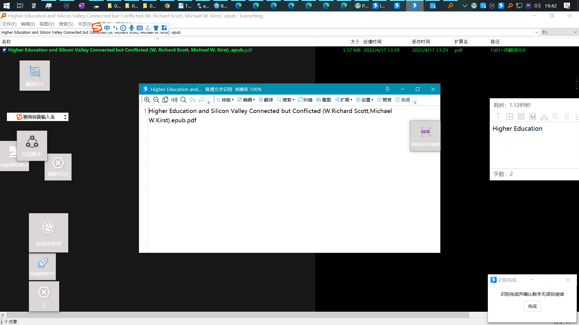Select the text-mode T icon in side panel

click(x=498, y=117)
